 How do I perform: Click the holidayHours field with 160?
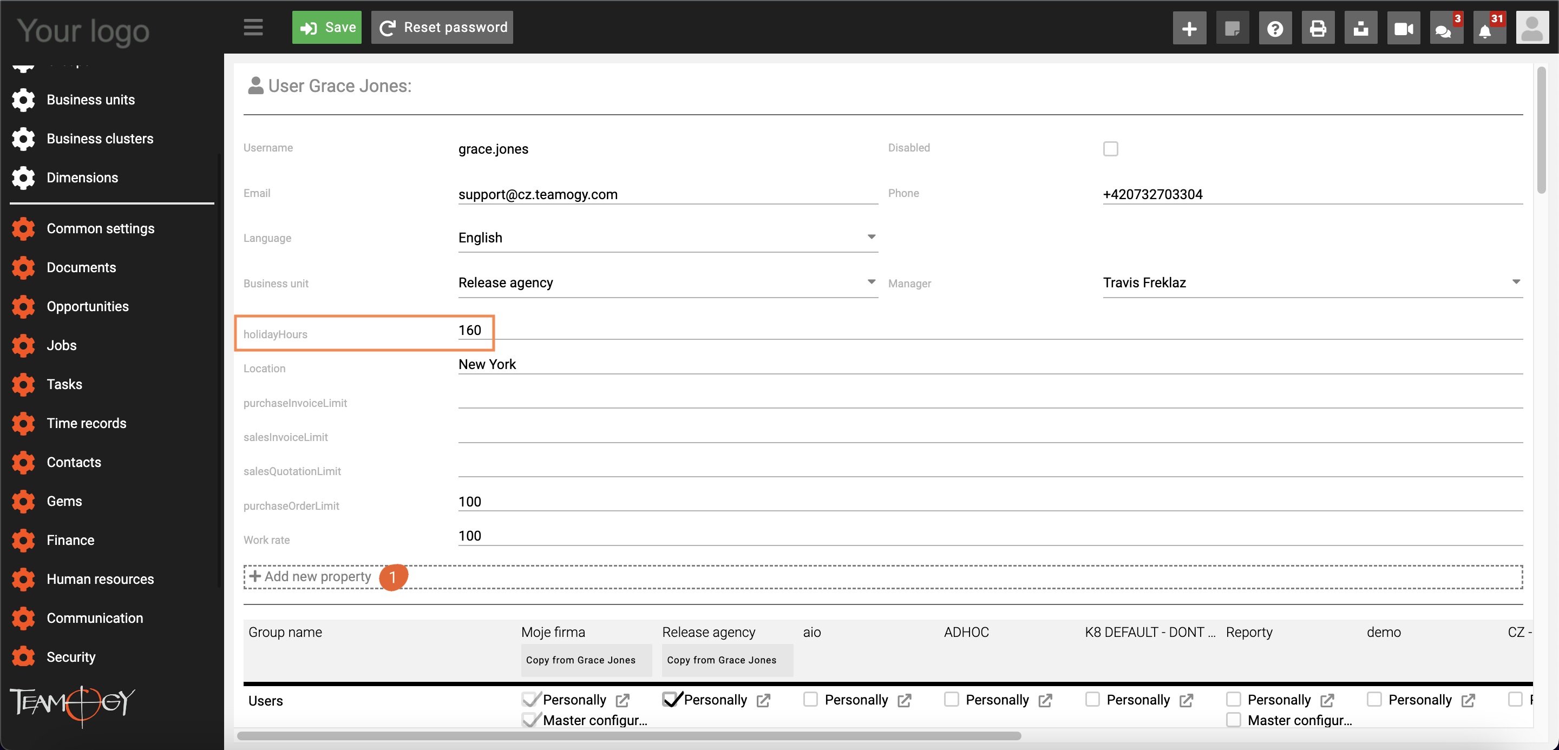coord(990,330)
